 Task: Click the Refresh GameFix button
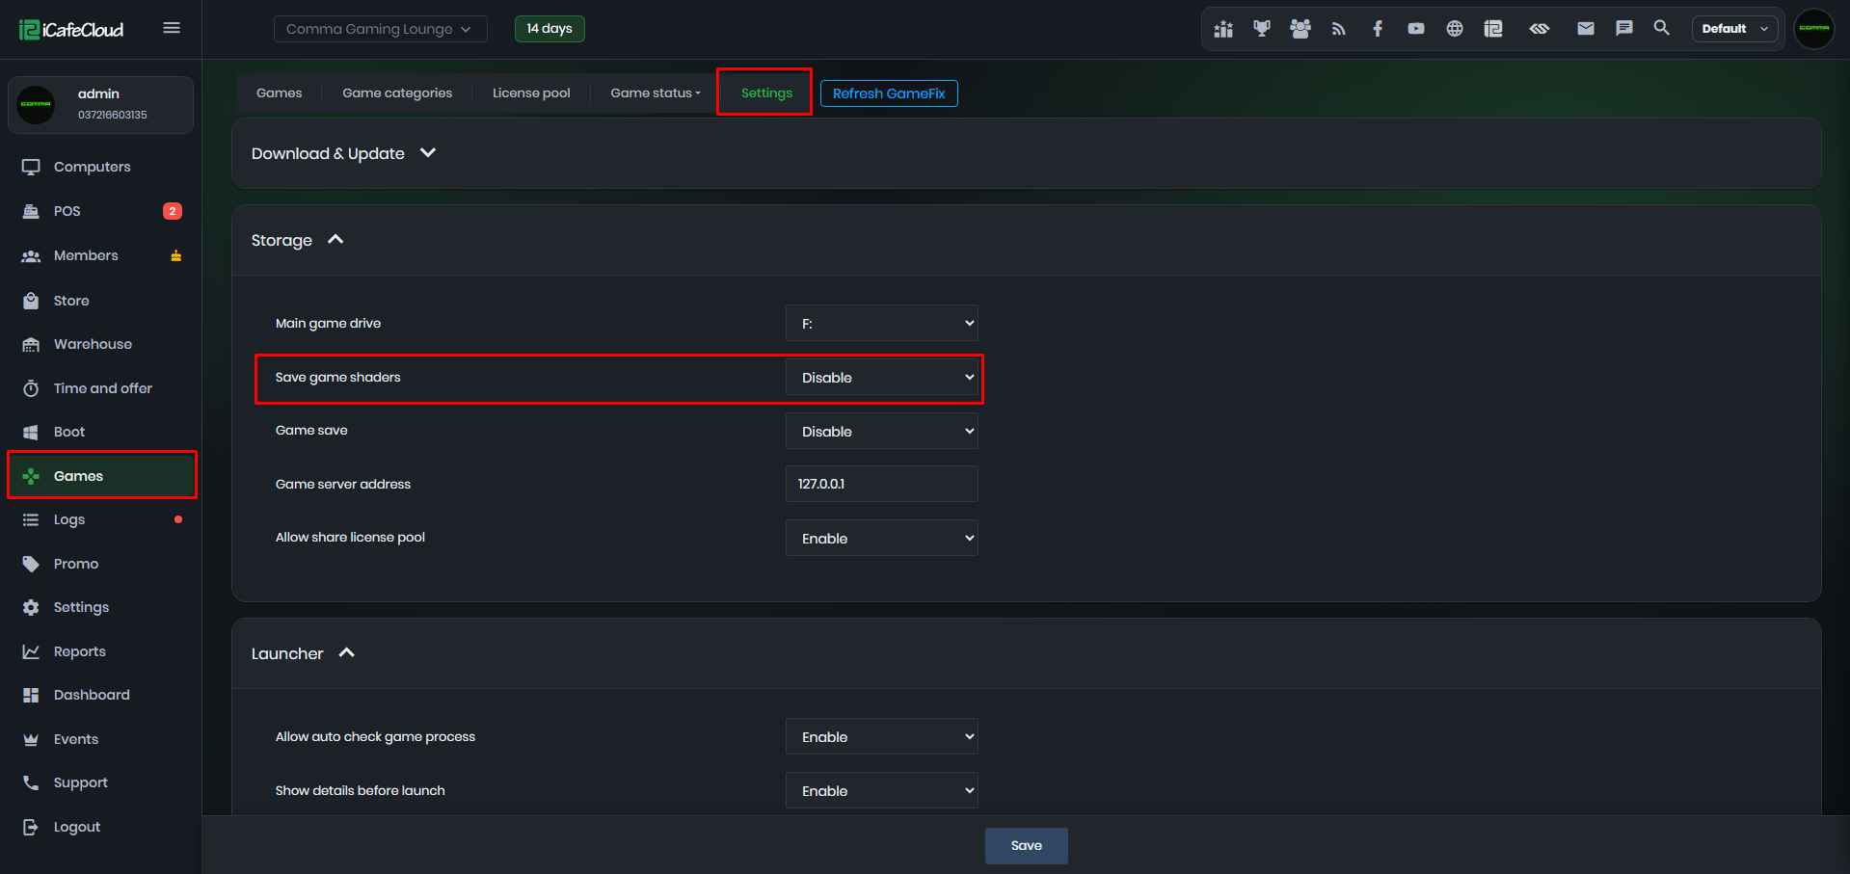click(x=889, y=93)
